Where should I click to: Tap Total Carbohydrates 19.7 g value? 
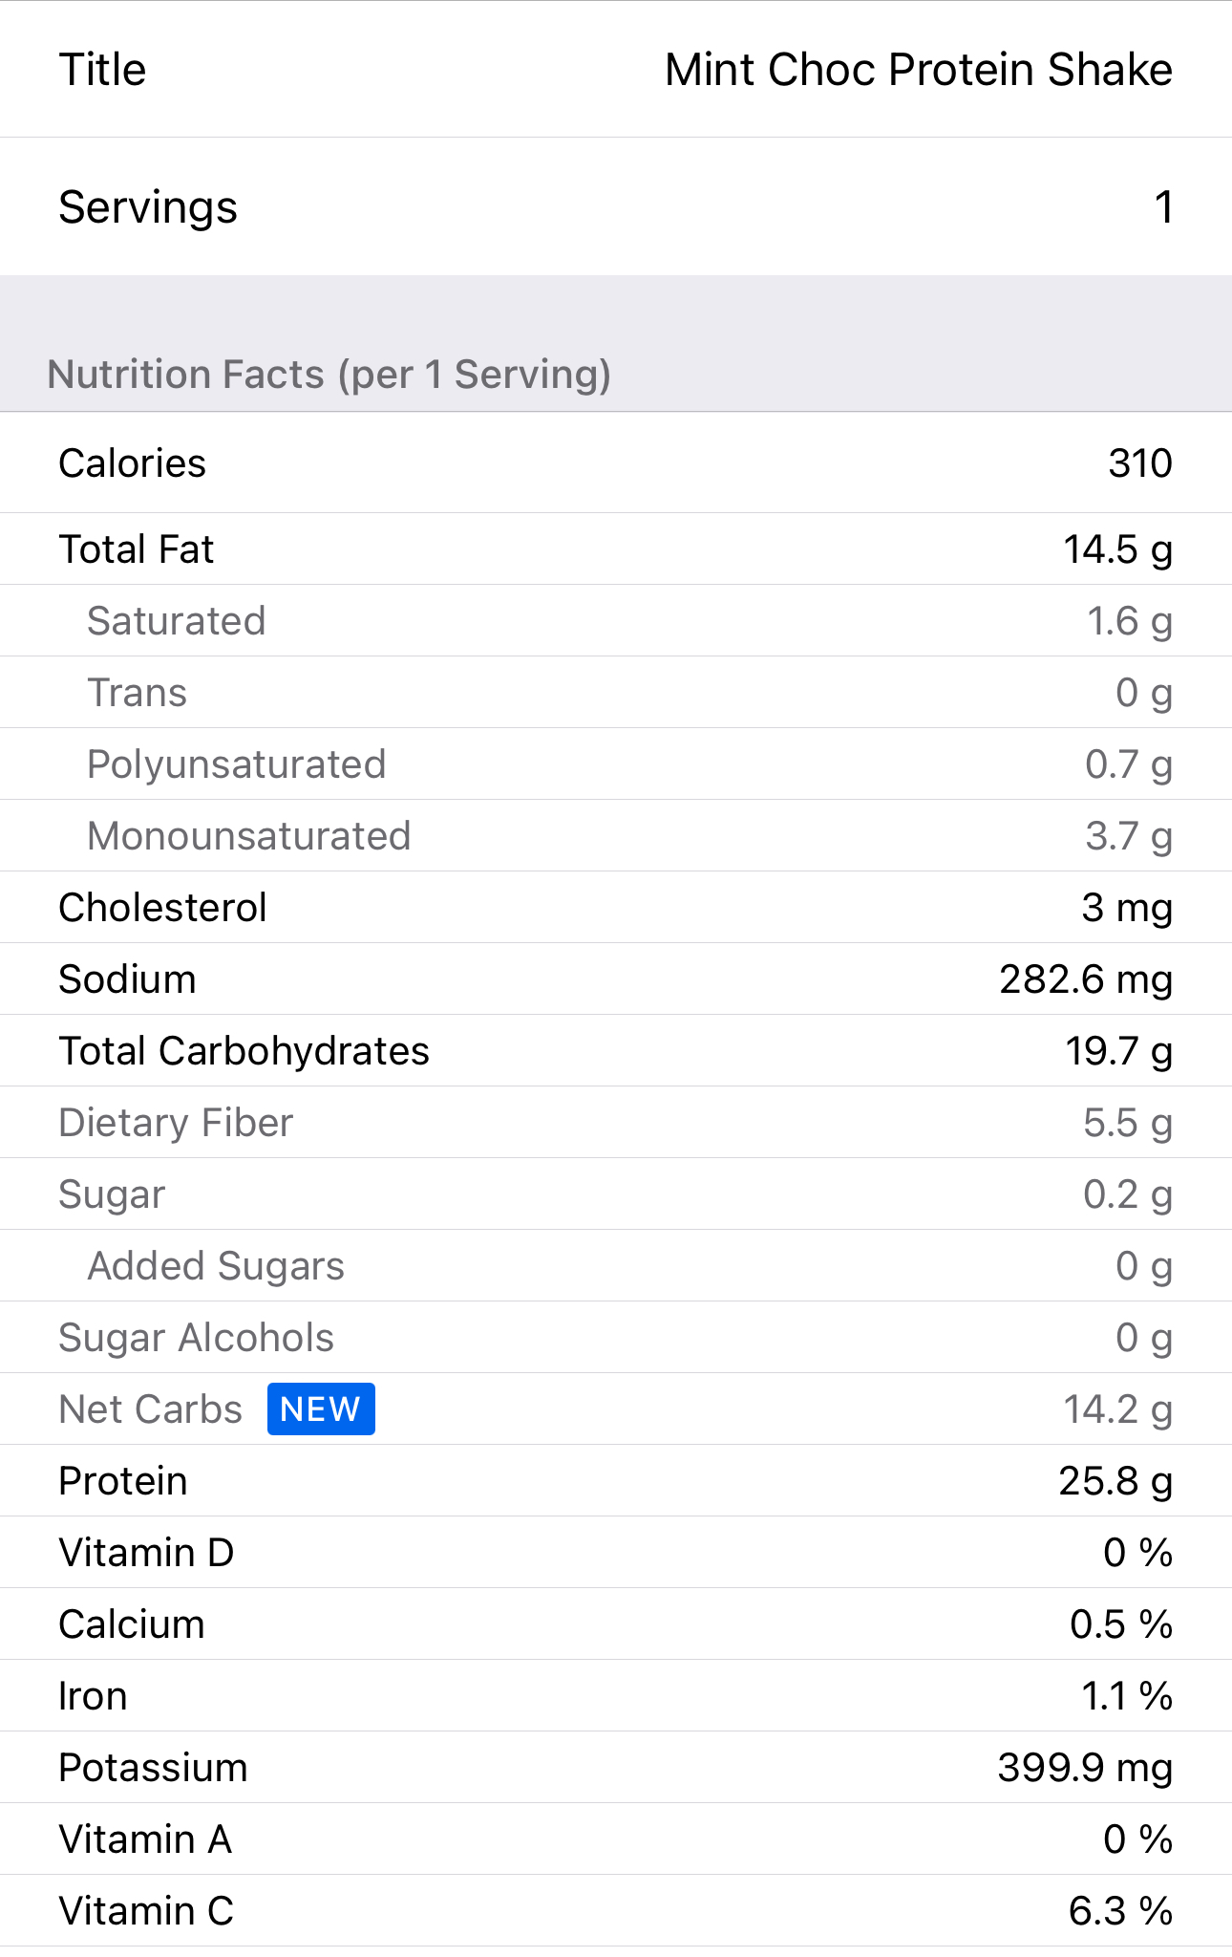pos(1118,1051)
